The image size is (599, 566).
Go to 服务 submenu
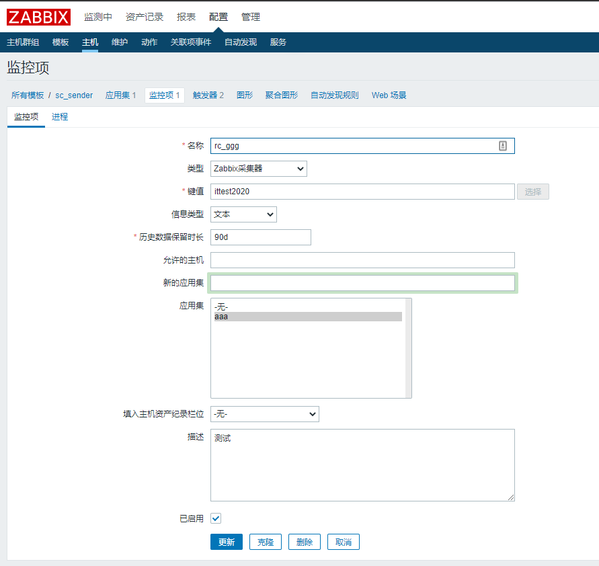278,42
